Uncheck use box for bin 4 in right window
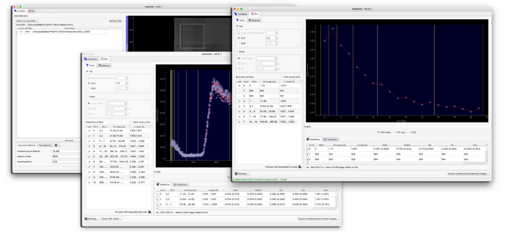Screen dimensions: 505x238 239,106
